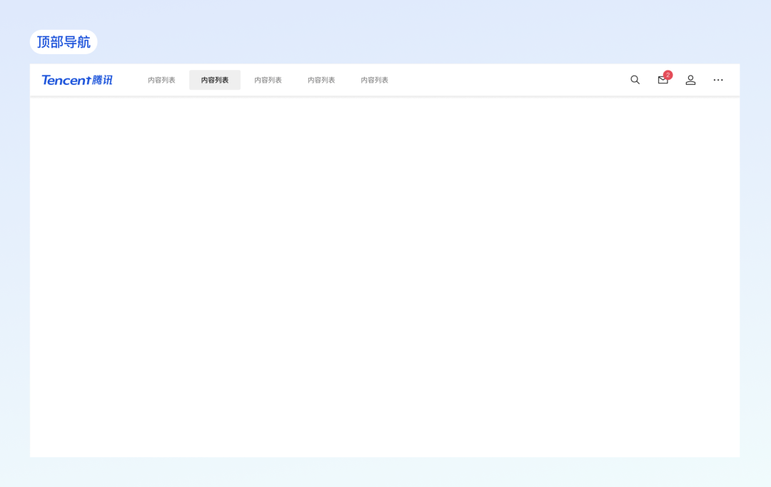Open the user profile icon

[x=690, y=80]
